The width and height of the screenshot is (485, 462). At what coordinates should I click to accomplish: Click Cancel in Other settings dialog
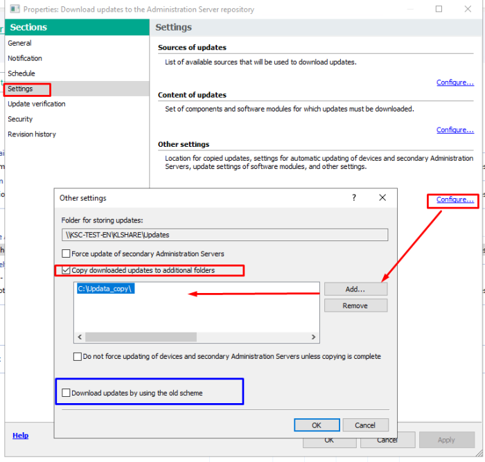point(365,425)
